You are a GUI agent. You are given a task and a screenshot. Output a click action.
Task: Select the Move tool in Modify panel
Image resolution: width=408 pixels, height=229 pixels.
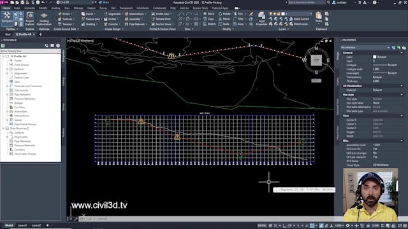(208, 14)
